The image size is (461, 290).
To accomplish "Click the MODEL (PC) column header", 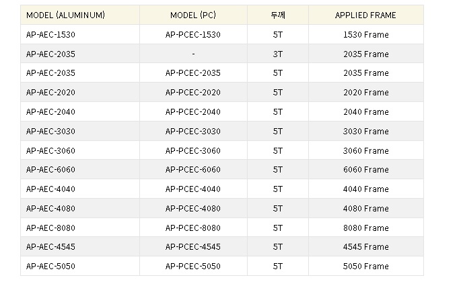I will pos(193,15).
